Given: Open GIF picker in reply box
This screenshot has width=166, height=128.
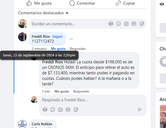Looking at the screenshot, I should click(68, 109).
